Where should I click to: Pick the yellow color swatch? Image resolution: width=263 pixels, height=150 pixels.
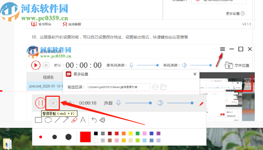pos(130,133)
